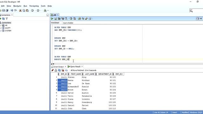Viewport: 203px width, 114px height.
Task: Select the SCOTT connection in tree
Action: pyautogui.click(x=8, y=28)
